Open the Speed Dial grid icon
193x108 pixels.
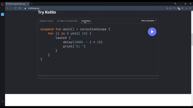click(20, 8)
